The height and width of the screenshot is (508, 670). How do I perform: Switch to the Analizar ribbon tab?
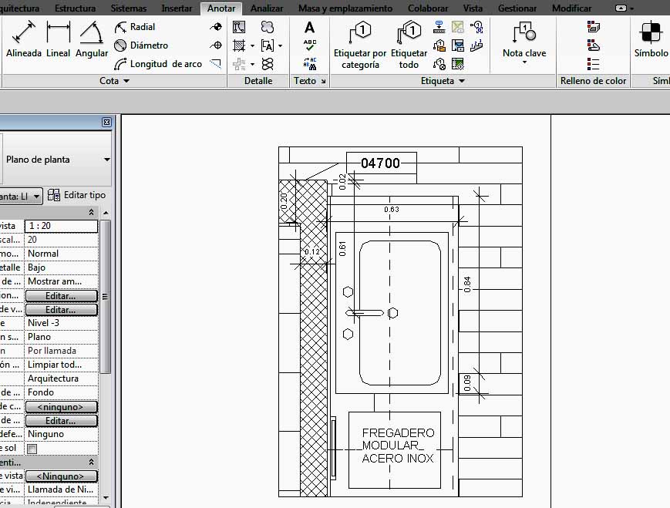click(267, 8)
